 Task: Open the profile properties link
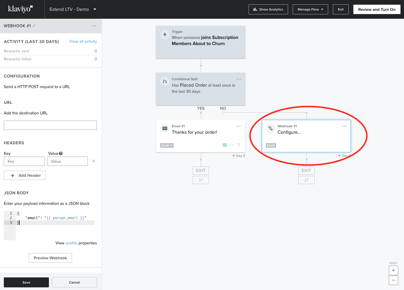(x=71, y=243)
